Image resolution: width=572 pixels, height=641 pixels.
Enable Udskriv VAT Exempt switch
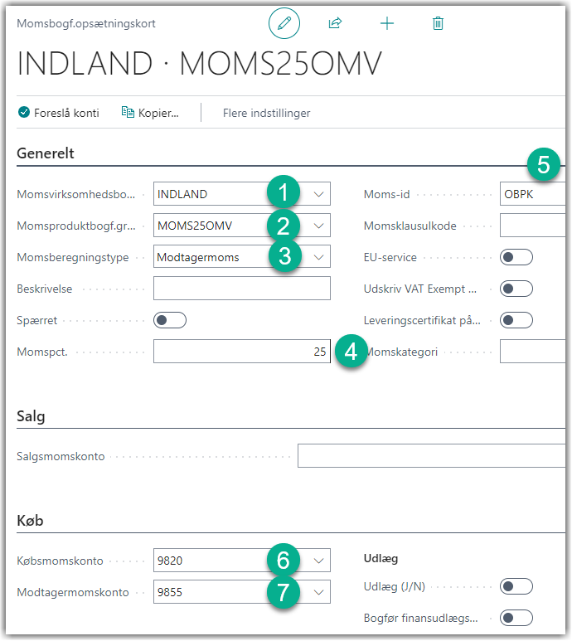516,289
